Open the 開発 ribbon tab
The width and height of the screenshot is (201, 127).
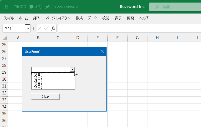point(131,18)
